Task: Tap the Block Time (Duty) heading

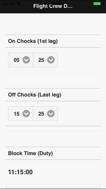Action: 30,153
